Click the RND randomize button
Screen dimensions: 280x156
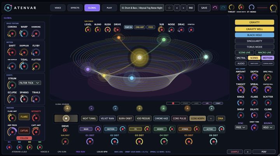pyautogui.click(x=191, y=8)
